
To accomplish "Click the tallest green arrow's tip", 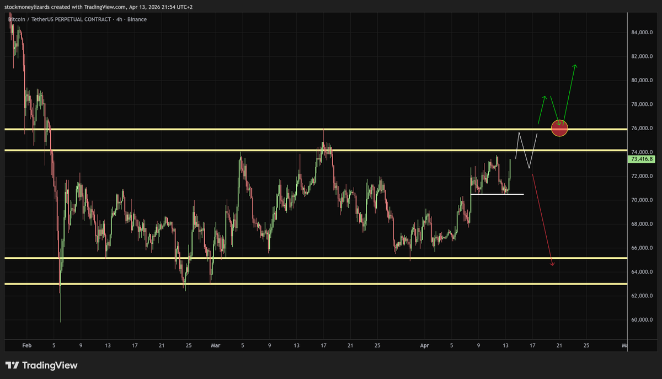I will (575, 66).
